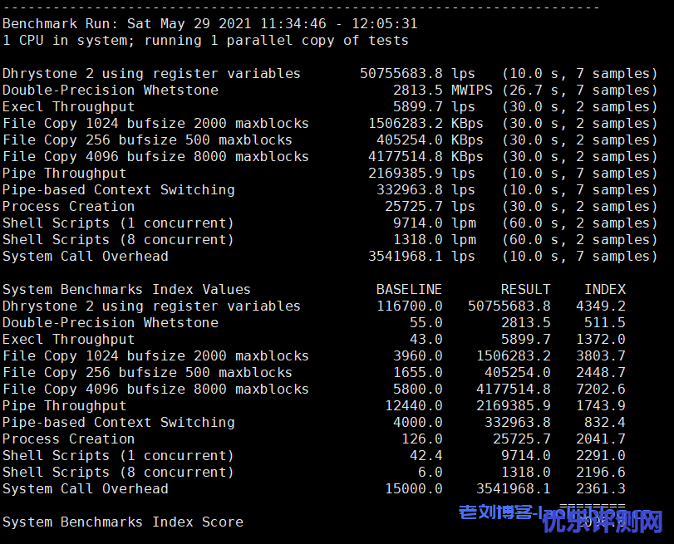Viewport: 674px width, 544px height.
Task: Click the Pipe Throughput label in the top section
Action: coord(64,174)
